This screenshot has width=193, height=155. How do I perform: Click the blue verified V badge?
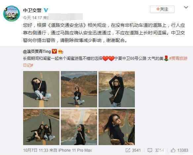click(x=46, y=10)
